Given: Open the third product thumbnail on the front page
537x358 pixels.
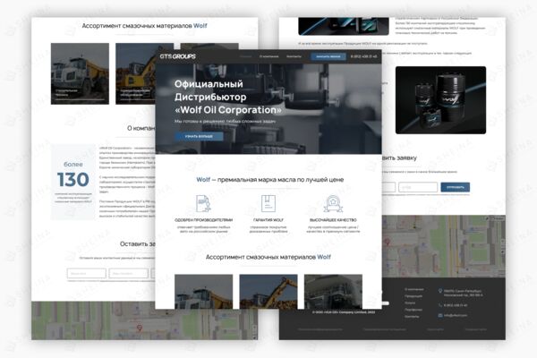Looking at the screenshot, I should pos(333,292).
